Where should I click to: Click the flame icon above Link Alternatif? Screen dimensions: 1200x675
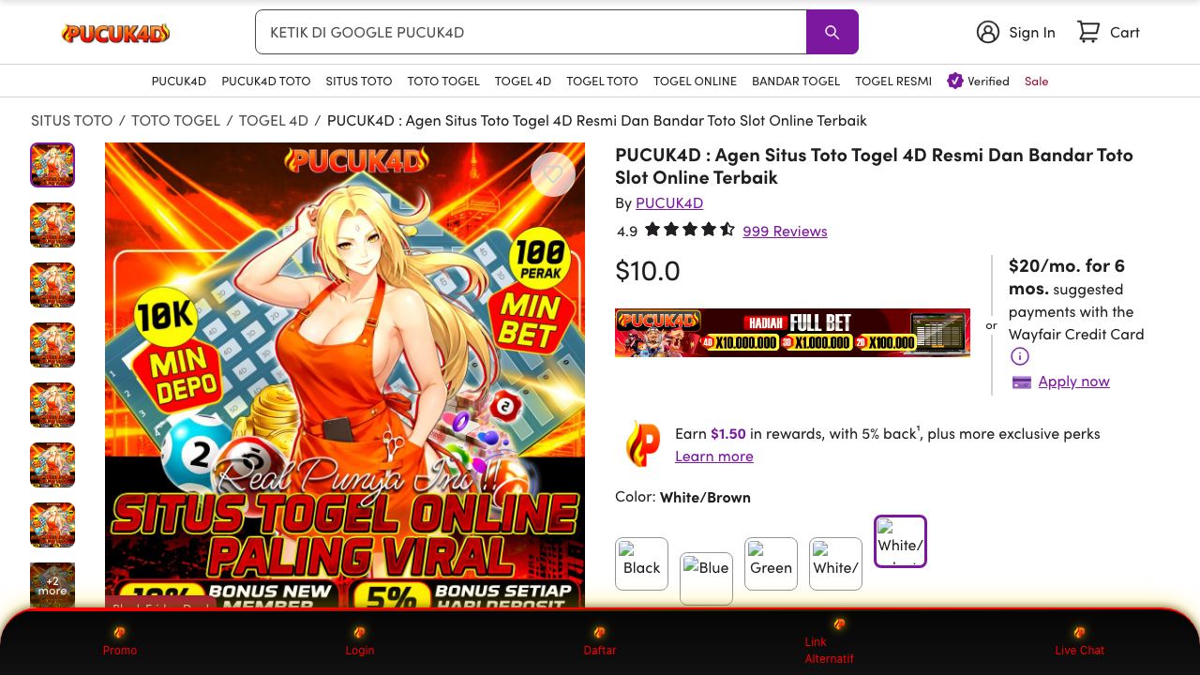pyautogui.click(x=840, y=624)
